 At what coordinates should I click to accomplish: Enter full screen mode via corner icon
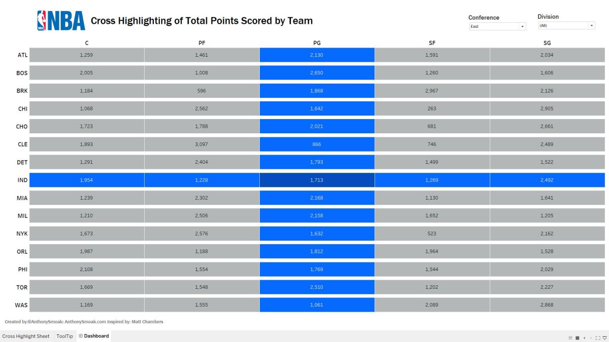[597, 338]
